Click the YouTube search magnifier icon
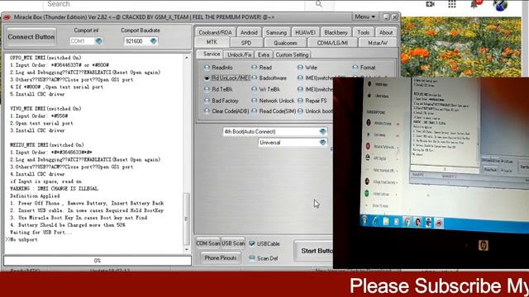The height and width of the screenshot is (297, 529). point(319,4)
